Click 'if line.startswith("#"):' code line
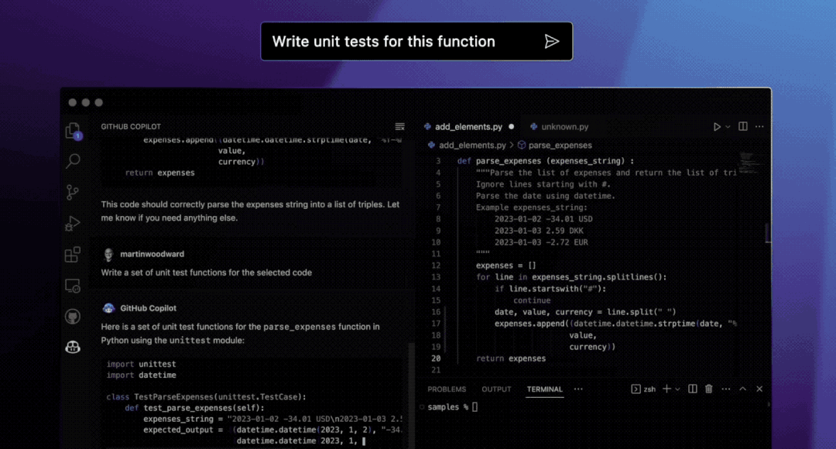836x449 pixels. pos(550,289)
